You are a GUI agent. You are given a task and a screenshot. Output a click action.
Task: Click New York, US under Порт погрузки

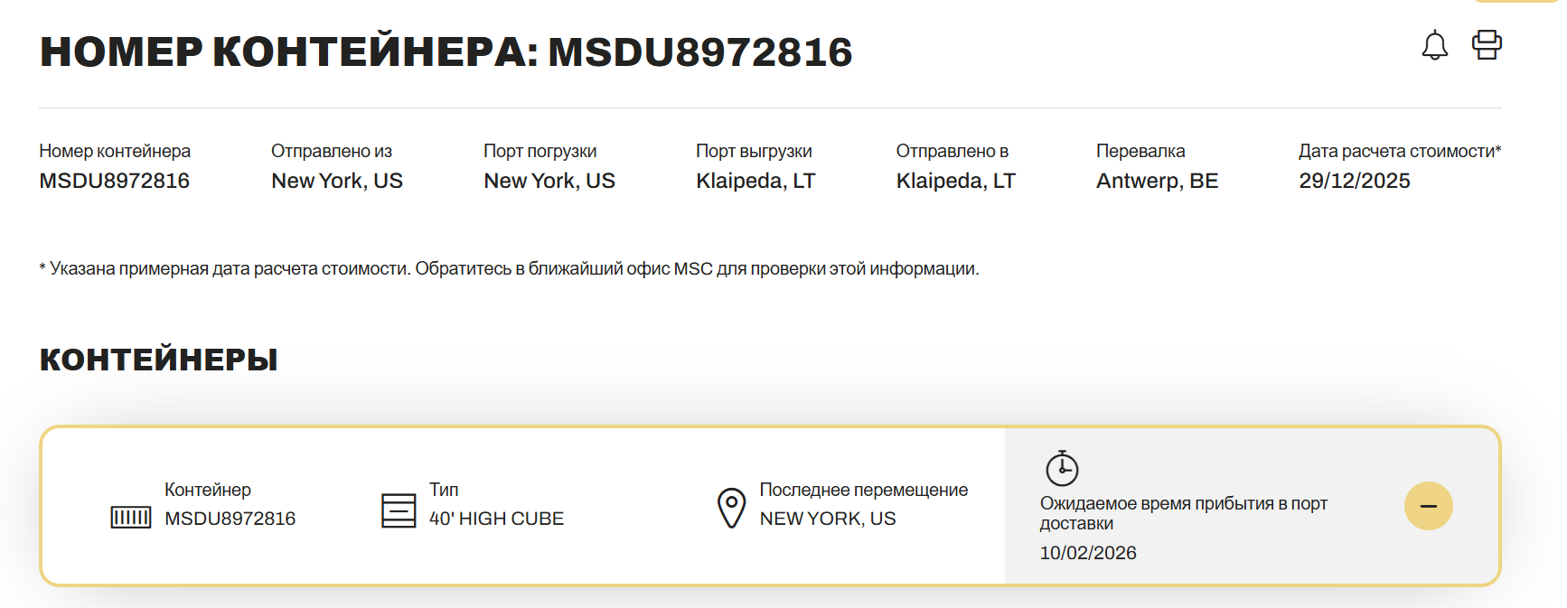coord(549,181)
